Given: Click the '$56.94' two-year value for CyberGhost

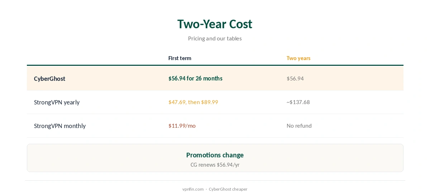Looking at the screenshot, I should click(x=295, y=78).
